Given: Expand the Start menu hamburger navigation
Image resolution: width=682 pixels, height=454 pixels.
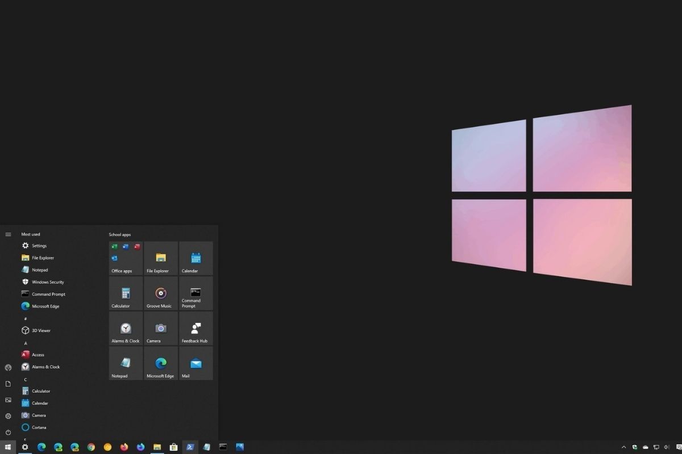Looking at the screenshot, I should 8,234.
